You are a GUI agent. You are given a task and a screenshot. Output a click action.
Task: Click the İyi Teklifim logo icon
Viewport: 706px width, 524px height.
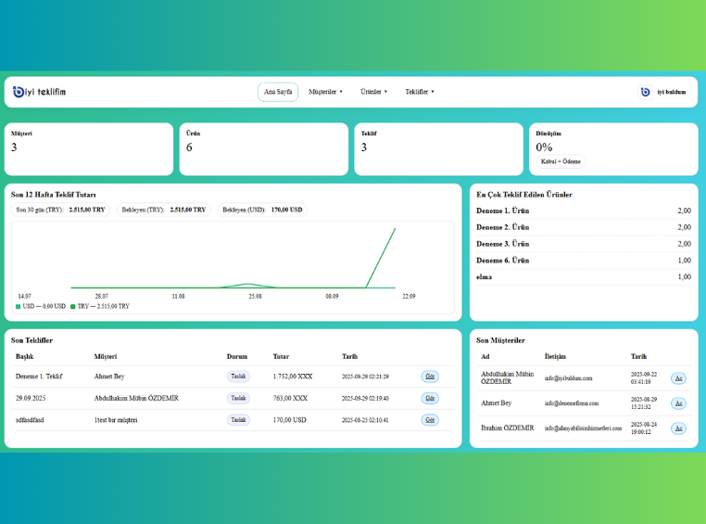[x=19, y=92]
